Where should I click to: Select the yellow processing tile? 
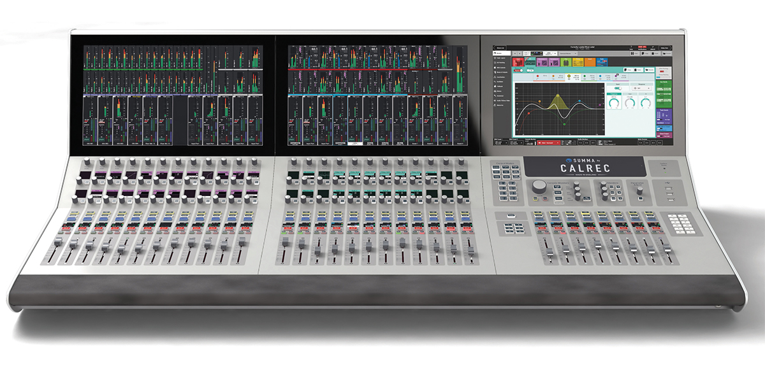[x=578, y=62]
